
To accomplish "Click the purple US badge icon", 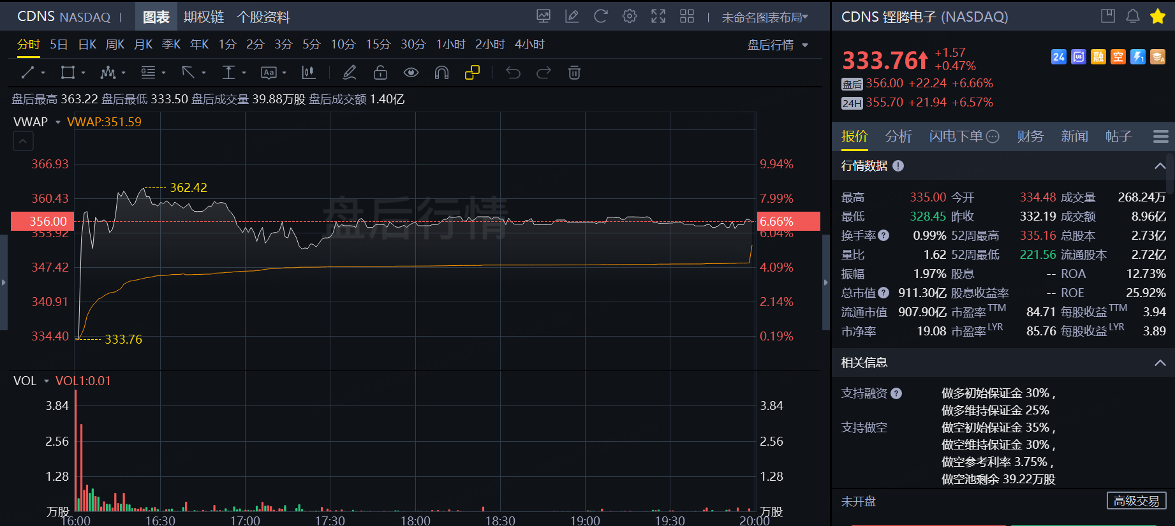I will pos(1079,57).
